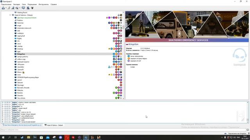Select user raging bull
Image resolution: width=250 pixels, height=140 pixels.
(x=21, y=36)
